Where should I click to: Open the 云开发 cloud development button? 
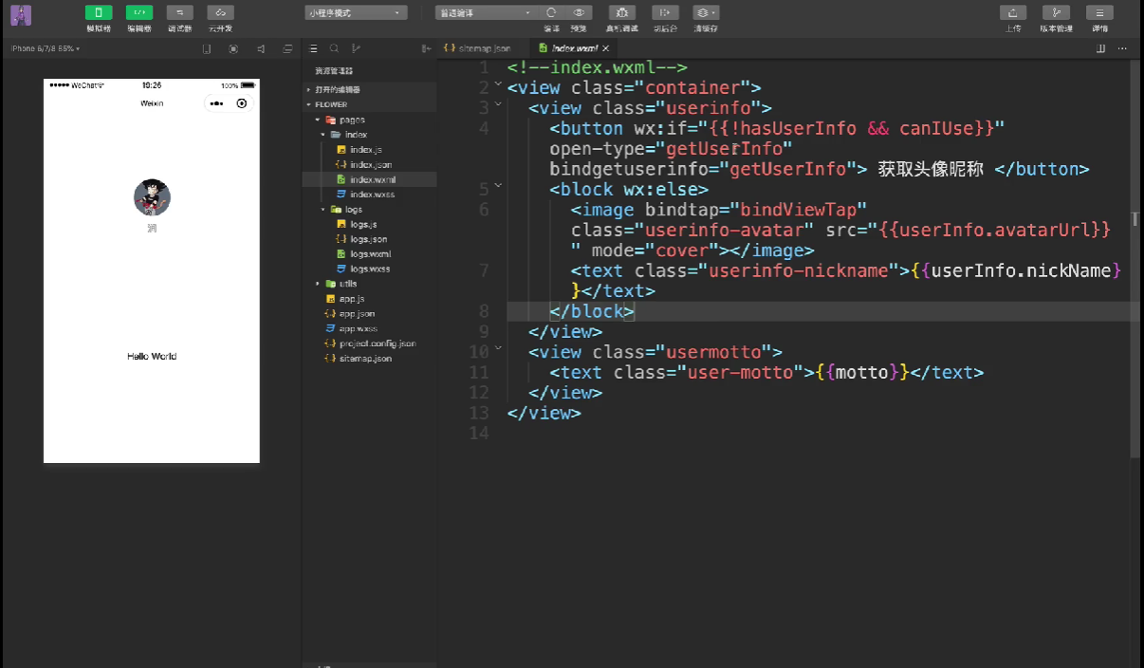[220, 12]
